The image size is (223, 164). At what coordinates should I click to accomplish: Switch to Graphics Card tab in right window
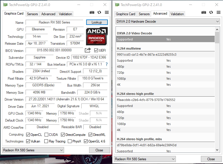point(125,14)
